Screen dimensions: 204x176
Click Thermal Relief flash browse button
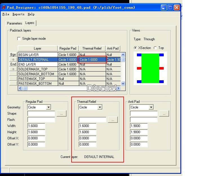point(113,120)
